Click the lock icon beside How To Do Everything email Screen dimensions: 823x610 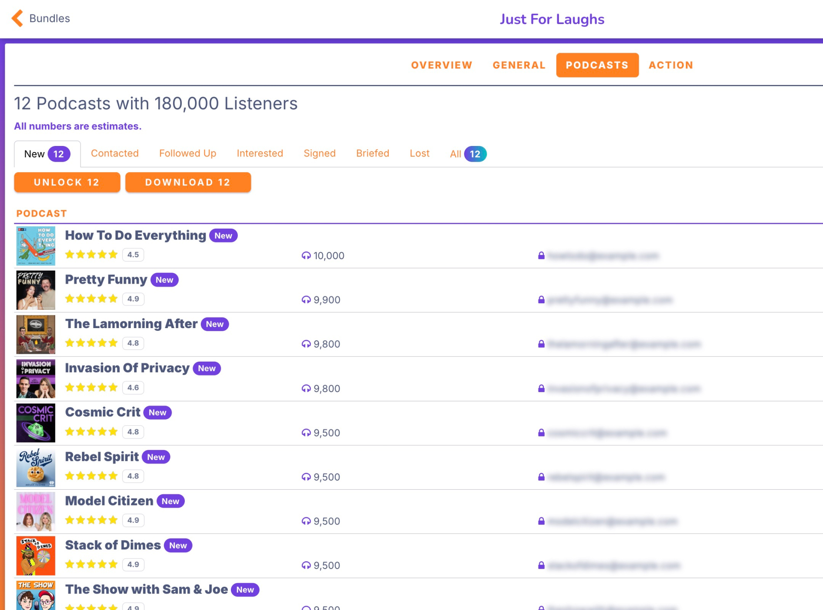coord(541,256)
